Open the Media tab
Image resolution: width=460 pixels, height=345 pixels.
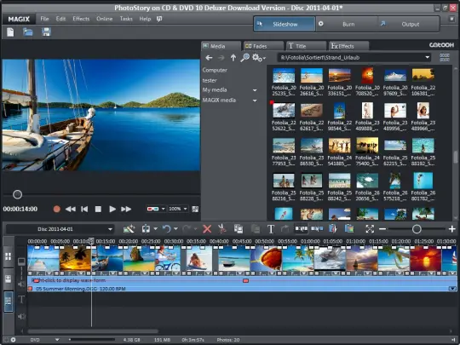pyautogui.click(x=221, y=46)
